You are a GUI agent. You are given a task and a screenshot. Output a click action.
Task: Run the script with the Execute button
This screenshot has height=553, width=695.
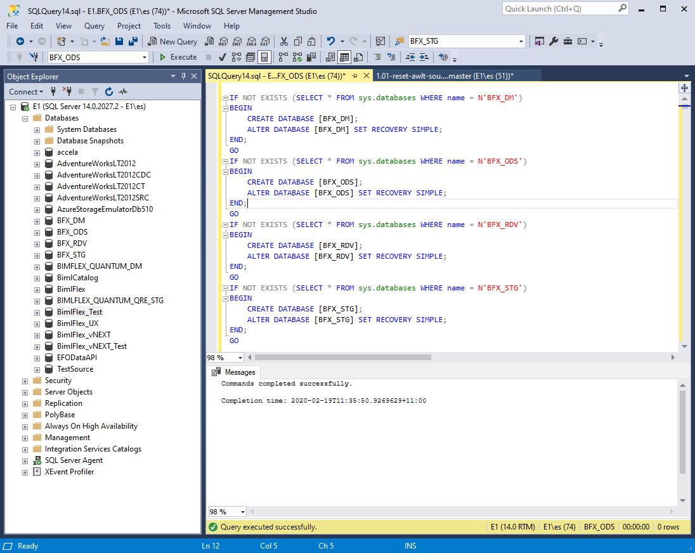[179, 57]
